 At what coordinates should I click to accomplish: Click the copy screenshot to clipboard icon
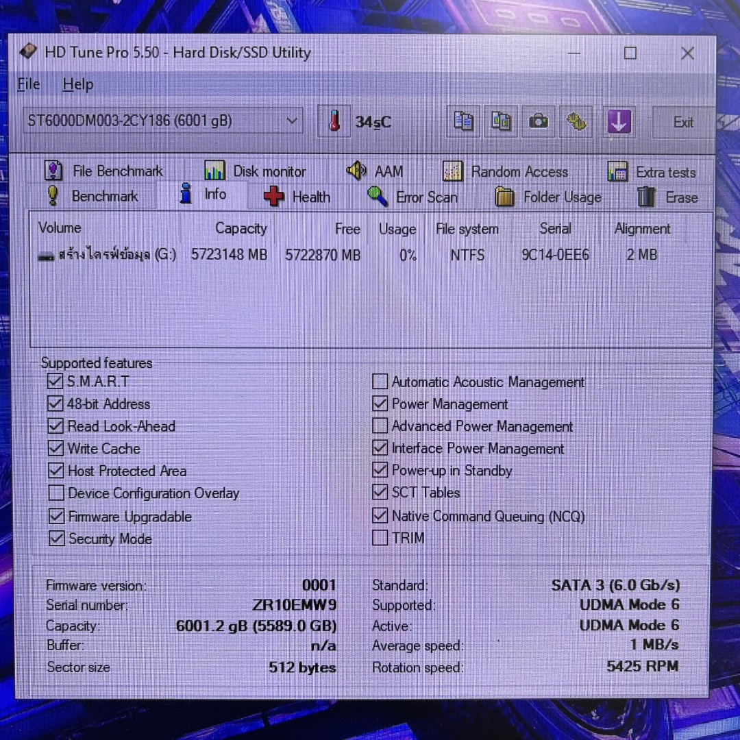pyautogui.click(x=501, y=122)
